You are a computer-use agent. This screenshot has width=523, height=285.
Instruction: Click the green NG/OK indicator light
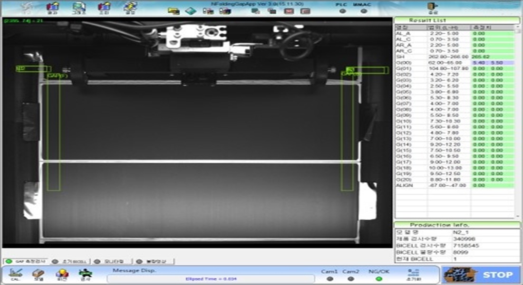pos(378,279)
